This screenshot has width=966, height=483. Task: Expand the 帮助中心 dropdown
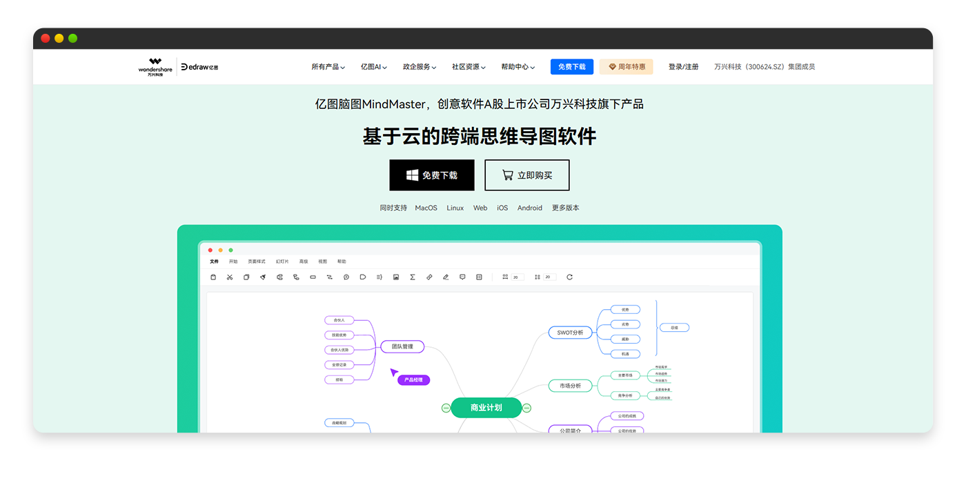coord(517,67)
